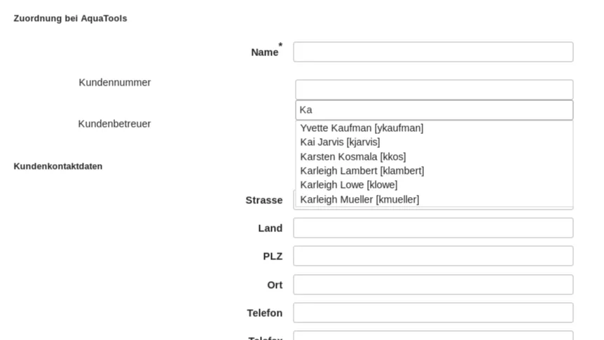Click the Land label text
The width and height of the screenshot is (604, 340).
tap(270, 228)
